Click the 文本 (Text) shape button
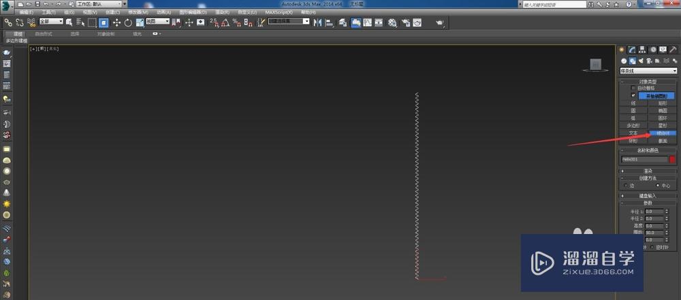Screen dimensions: 681x300 [633, 133]
